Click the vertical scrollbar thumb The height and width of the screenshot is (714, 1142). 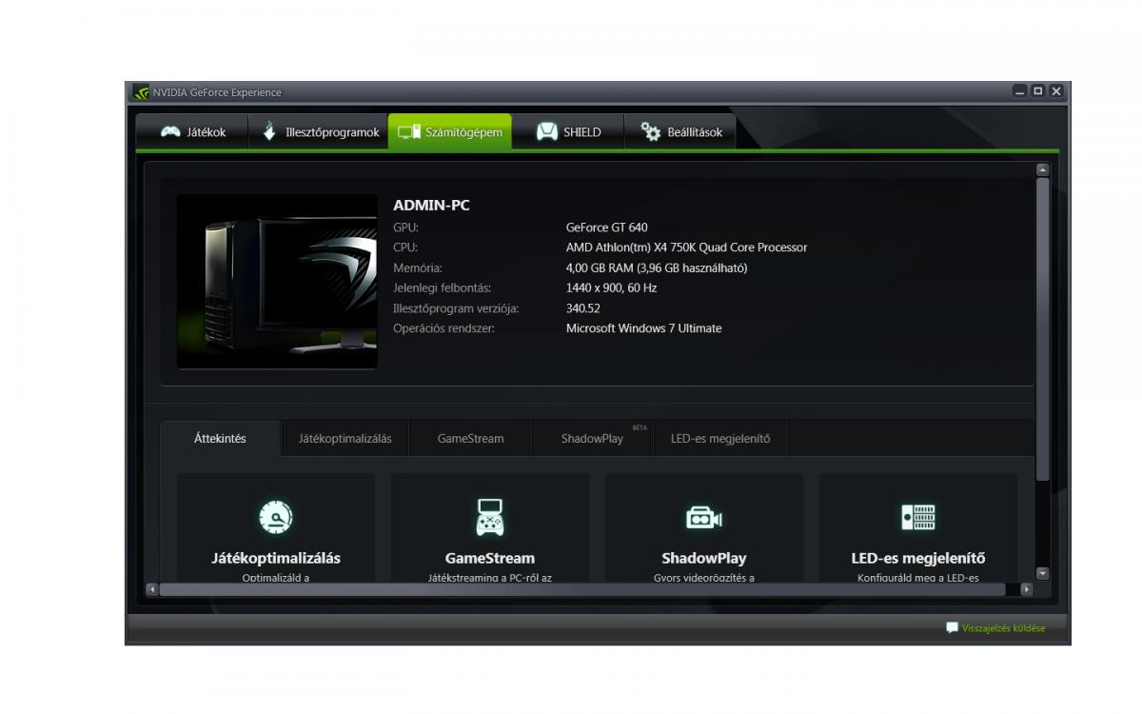pyautogui.click(x=1042, y=328)
